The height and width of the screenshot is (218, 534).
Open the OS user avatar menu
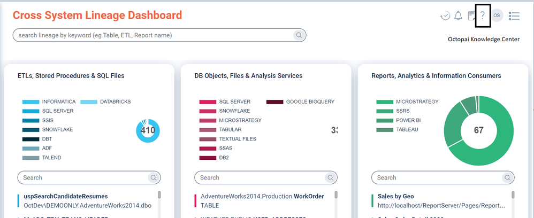[x=497, y=15]
